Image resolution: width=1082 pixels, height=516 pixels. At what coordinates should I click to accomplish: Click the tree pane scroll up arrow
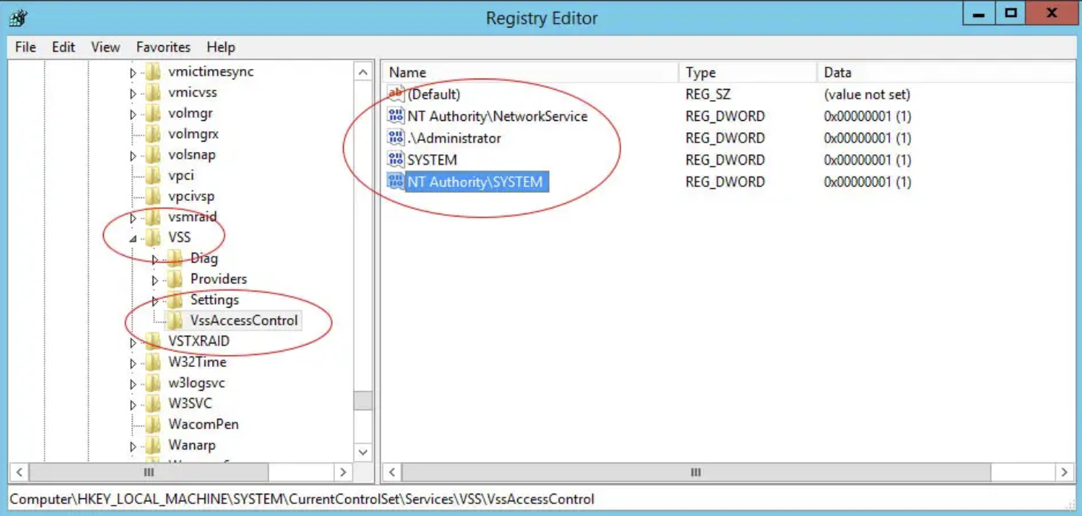click(363, 72)
